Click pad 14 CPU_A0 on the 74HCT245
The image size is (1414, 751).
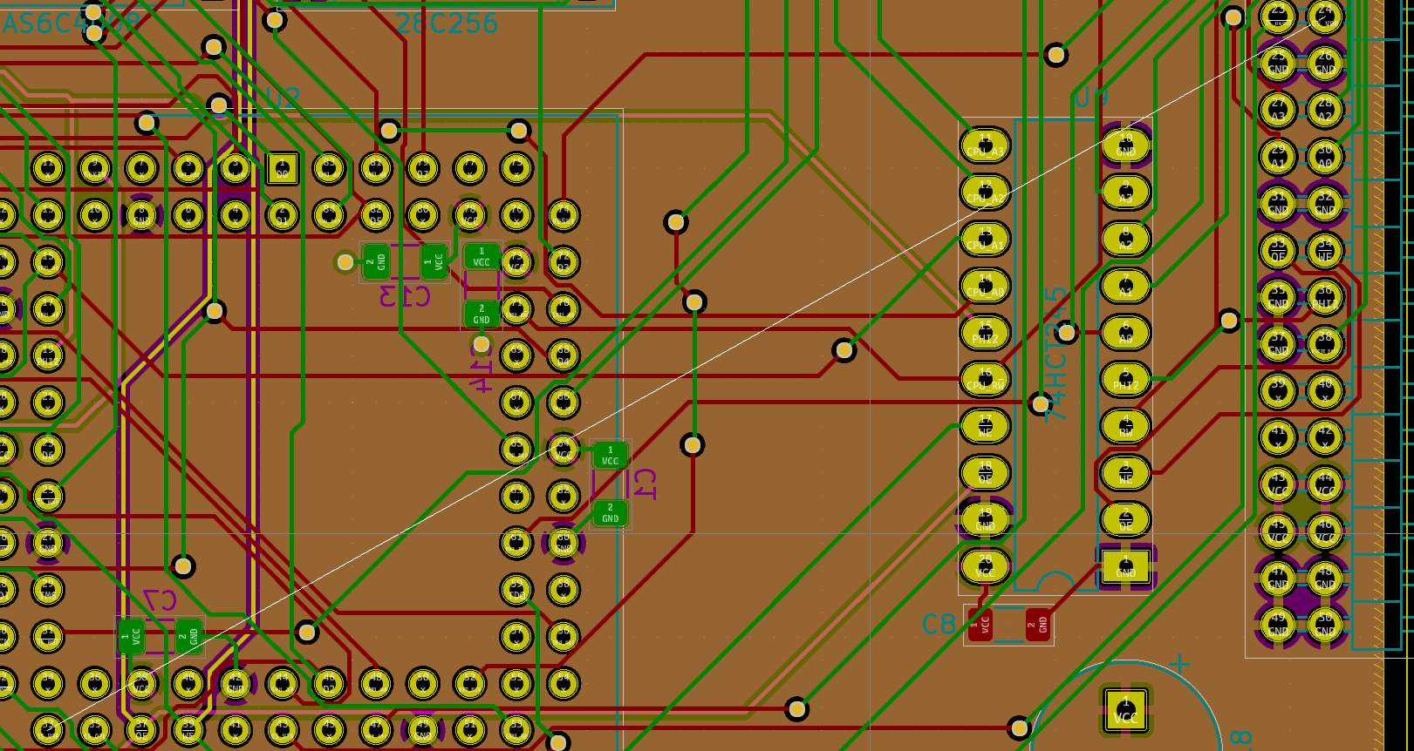(x=985, y=286)
